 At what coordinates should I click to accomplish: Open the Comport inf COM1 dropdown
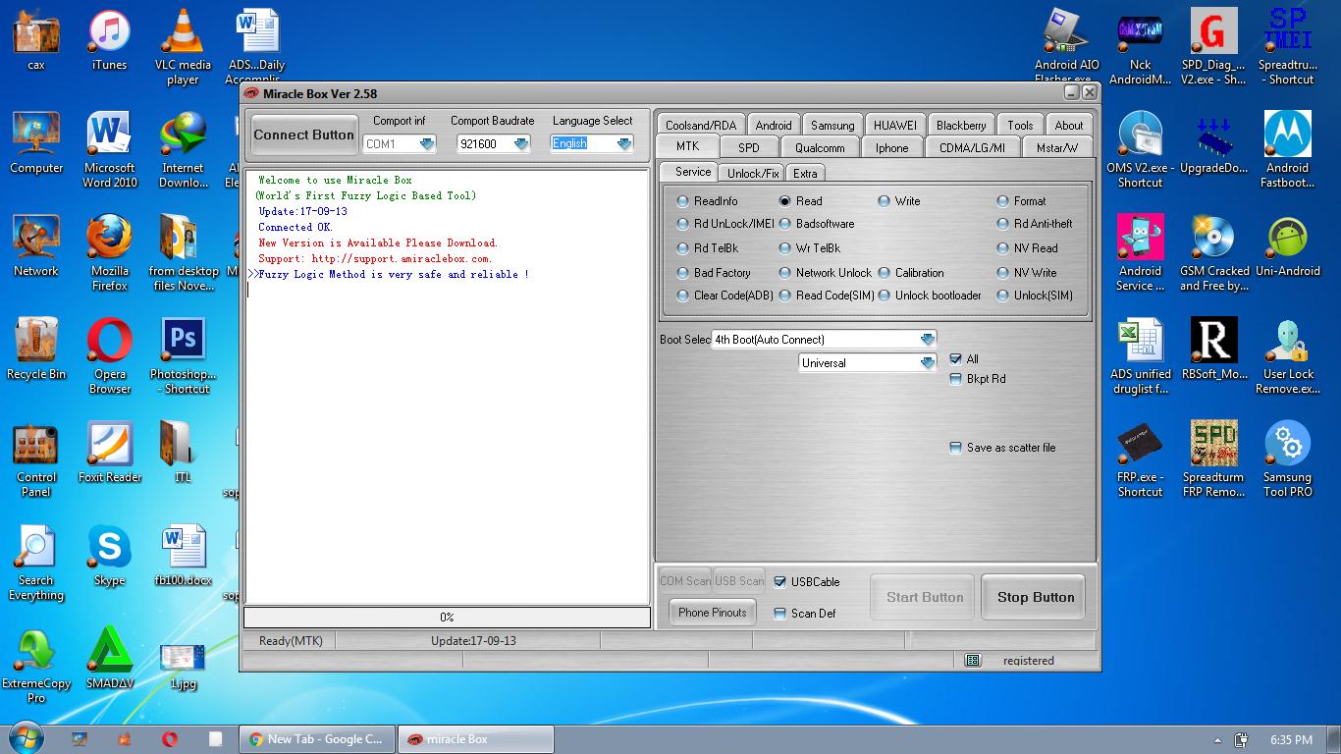coord(426,144)
